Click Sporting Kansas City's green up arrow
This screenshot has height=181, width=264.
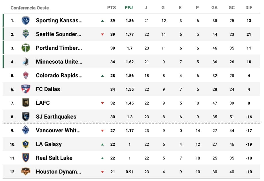tap(102, 21)
